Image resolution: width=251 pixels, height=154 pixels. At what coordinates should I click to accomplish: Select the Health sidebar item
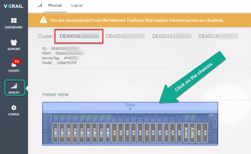point(15,88)
